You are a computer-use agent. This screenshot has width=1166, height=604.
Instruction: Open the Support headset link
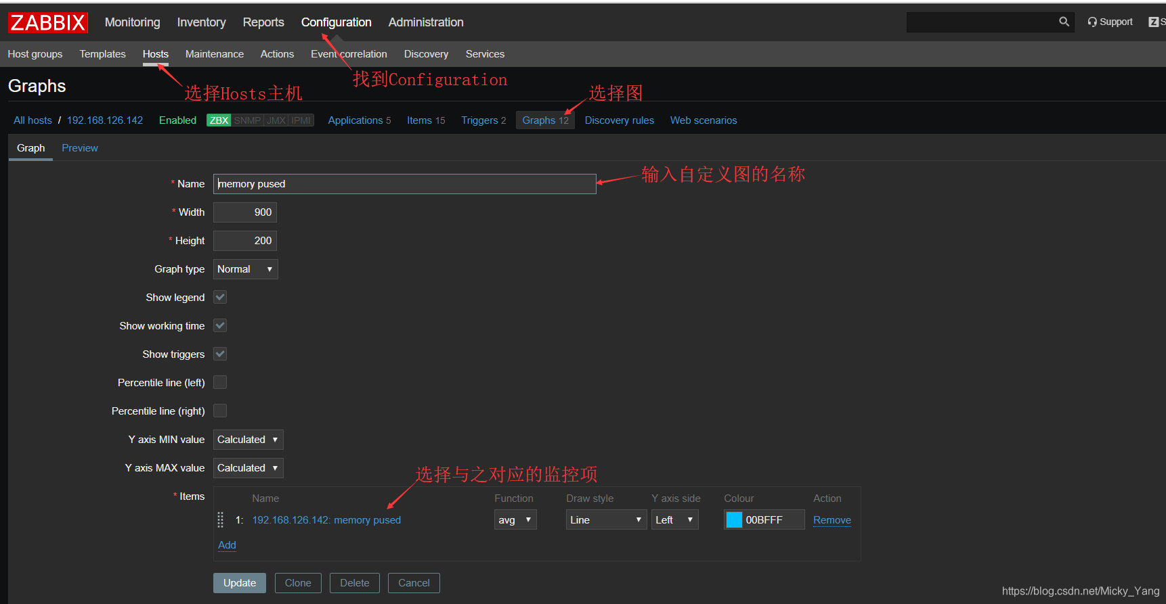(1110, 22)
